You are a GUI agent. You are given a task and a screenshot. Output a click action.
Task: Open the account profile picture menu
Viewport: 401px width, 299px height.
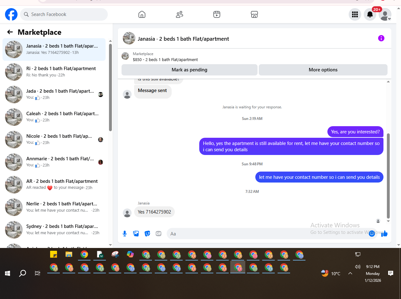click(385, 14)
